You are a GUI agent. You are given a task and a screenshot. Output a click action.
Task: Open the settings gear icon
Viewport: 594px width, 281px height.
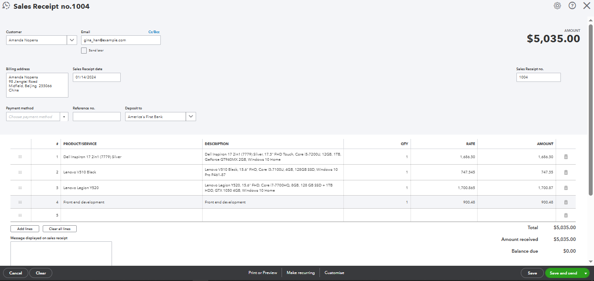coord(557,6)
